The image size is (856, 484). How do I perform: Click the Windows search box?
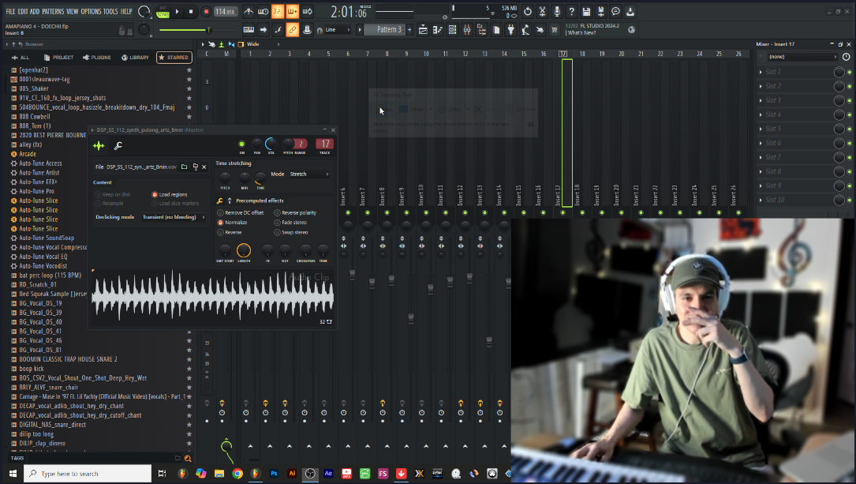coord(88,474)
